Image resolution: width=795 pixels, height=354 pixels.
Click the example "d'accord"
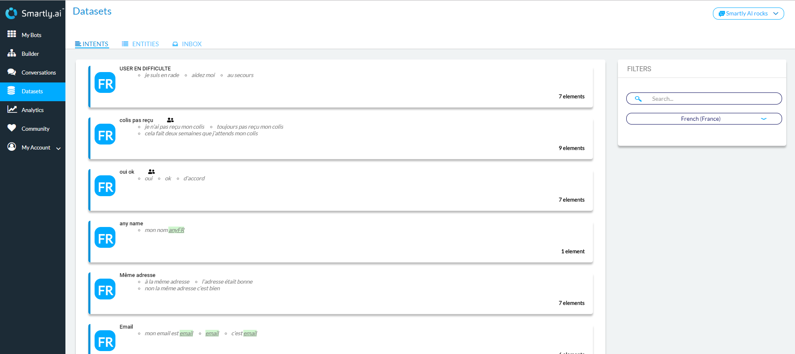(x=194, y=178)
